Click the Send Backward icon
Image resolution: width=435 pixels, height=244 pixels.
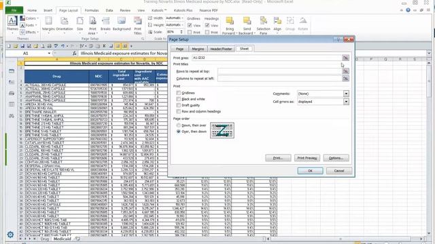247,21
